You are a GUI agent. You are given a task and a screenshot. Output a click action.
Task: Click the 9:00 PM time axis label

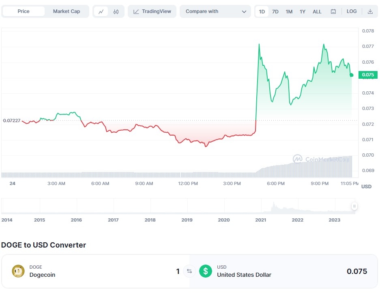320,183
